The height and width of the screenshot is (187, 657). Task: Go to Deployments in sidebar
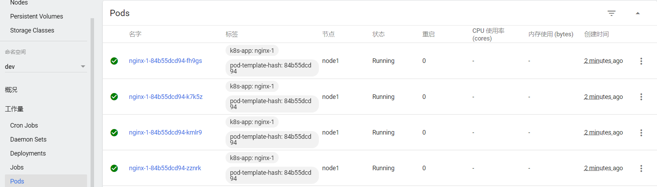[28, 153]
